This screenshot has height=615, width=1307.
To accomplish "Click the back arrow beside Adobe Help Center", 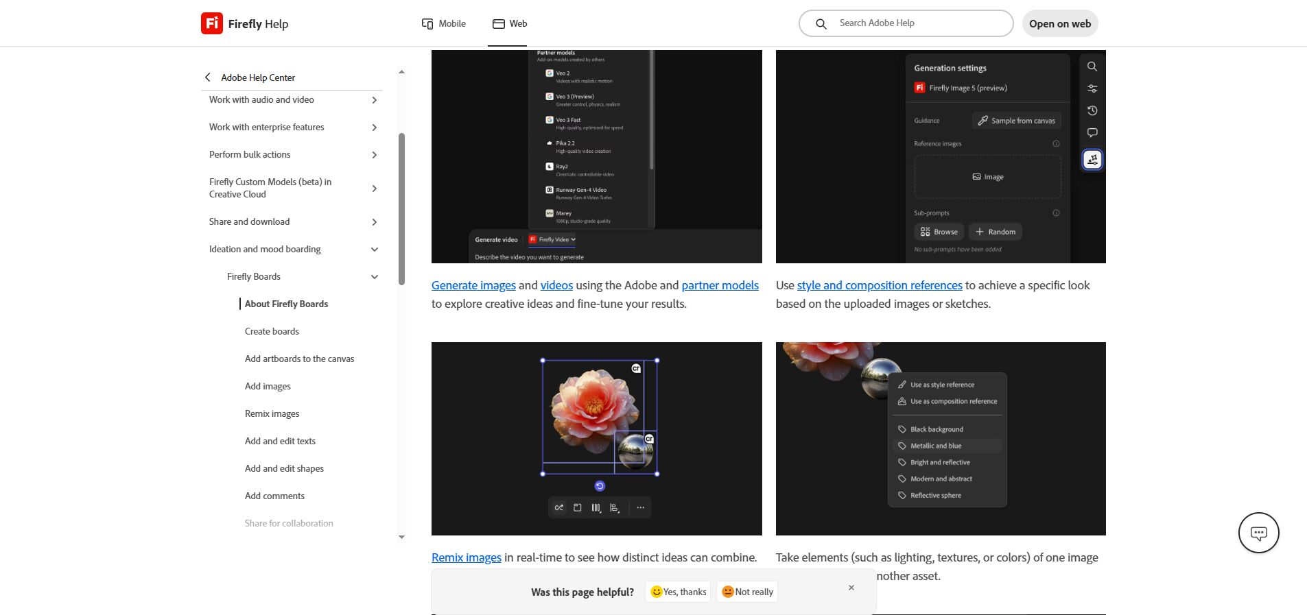I will pyautogui.click(x=207, y=77).
